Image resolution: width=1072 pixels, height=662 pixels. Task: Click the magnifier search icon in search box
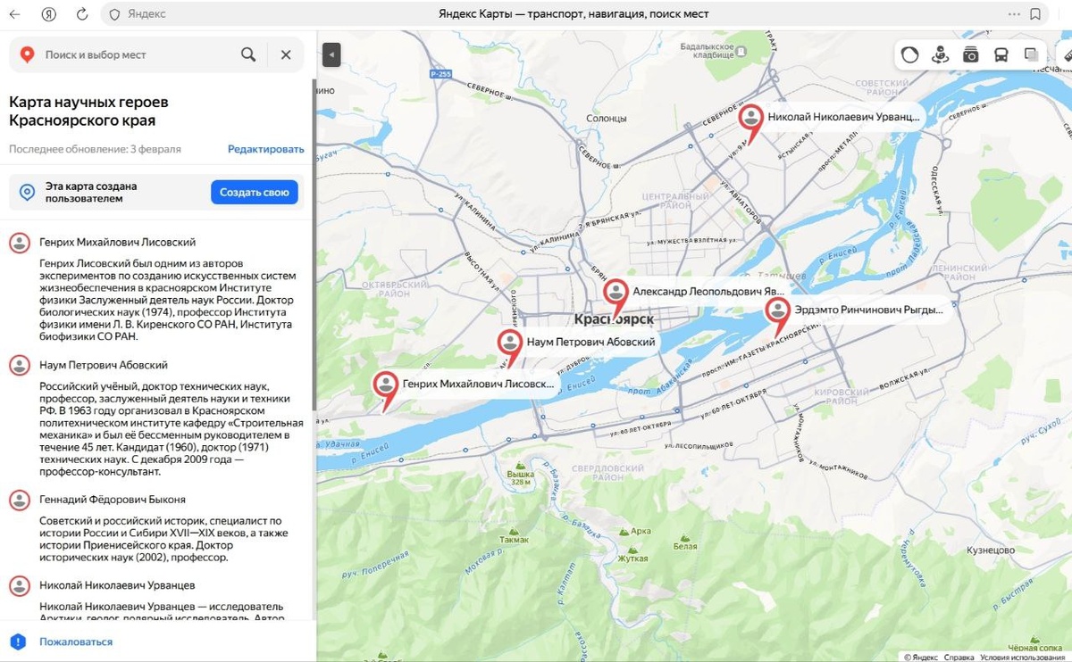coord(248,54)
